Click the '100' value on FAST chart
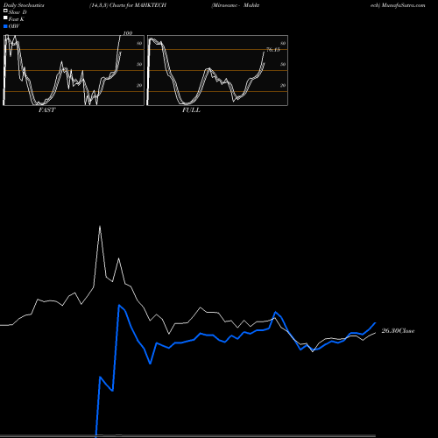Image resolution: width=438 pixels, height=438 pixels. click(x=128, y=33)
